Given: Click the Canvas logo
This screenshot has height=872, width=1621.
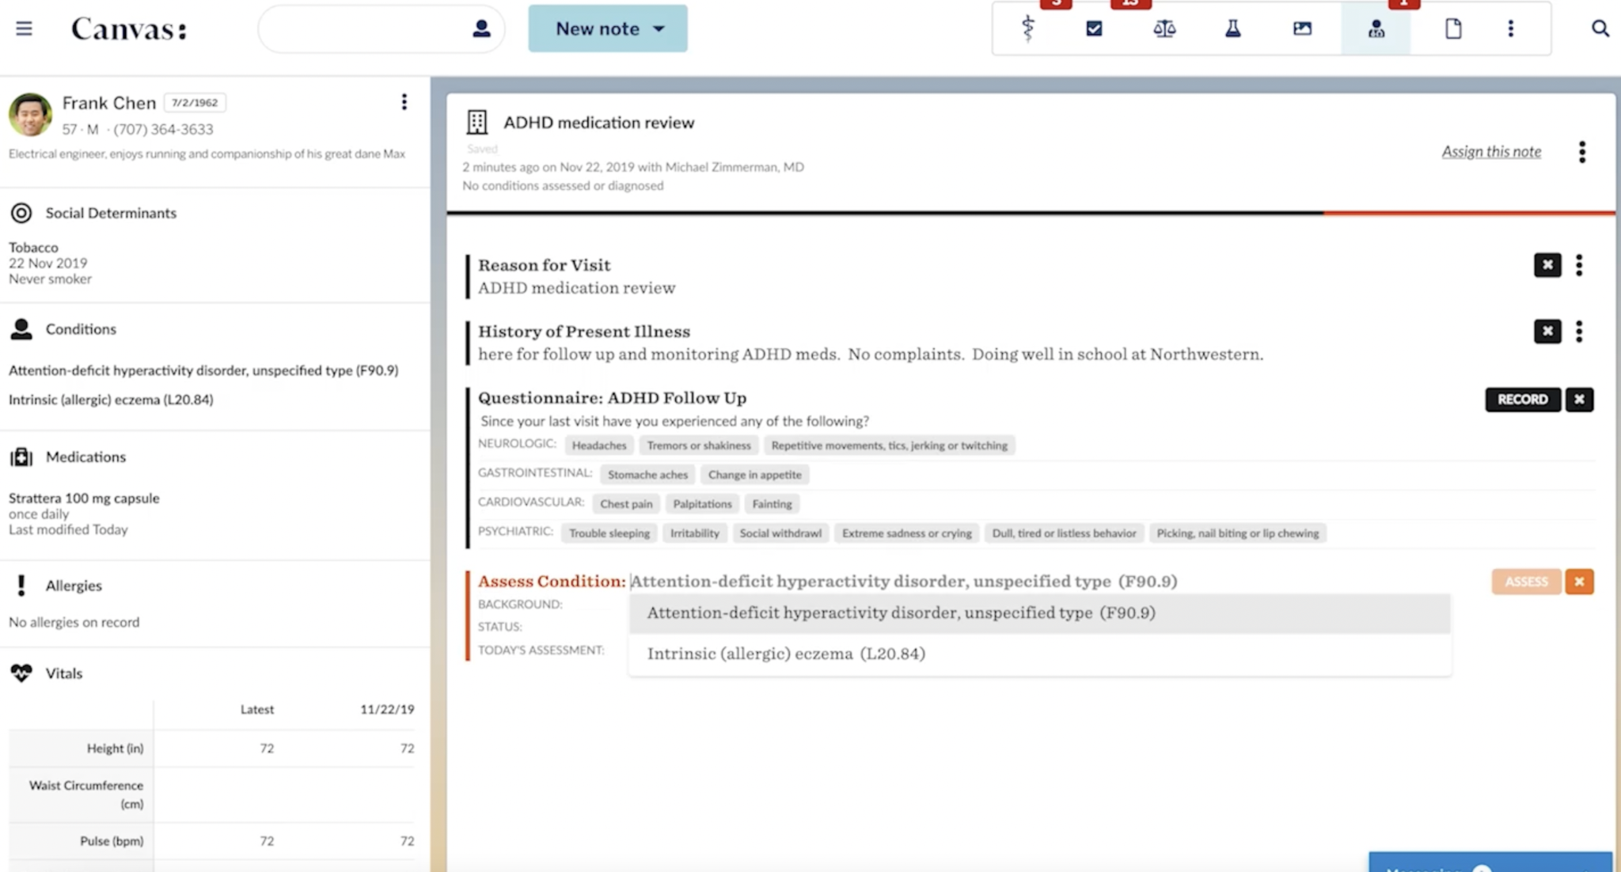Looking at the screenshot, I should click(129, 29).
